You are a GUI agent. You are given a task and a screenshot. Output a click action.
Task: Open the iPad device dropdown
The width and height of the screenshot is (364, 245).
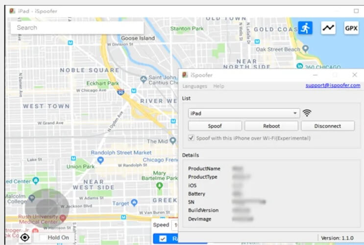coord(244,113)
